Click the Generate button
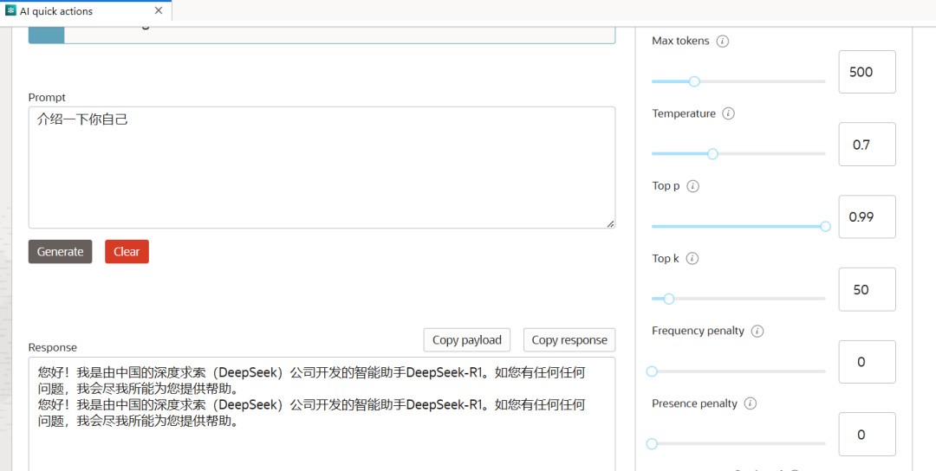Screen dimensions: 936x471 [x=61, y=252]
